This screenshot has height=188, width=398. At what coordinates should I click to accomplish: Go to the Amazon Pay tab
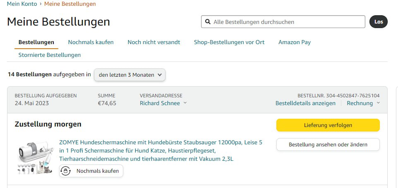click(x=294, y=42)
